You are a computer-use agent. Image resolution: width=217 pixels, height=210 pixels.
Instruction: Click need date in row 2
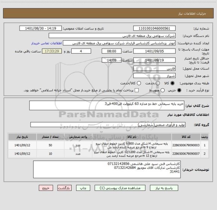click(22, 154)
